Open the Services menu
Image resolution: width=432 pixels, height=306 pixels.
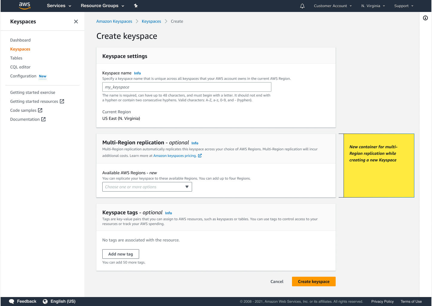click(x=59, y=6)
